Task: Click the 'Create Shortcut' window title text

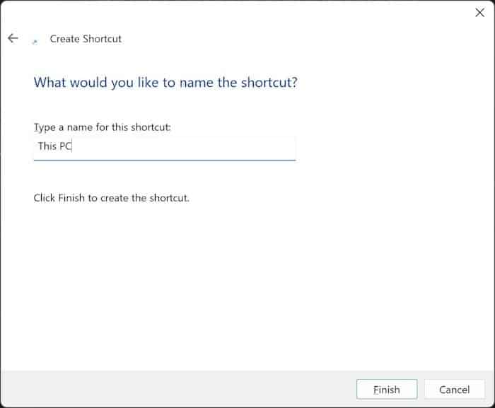Action: [x=86, y=39]
